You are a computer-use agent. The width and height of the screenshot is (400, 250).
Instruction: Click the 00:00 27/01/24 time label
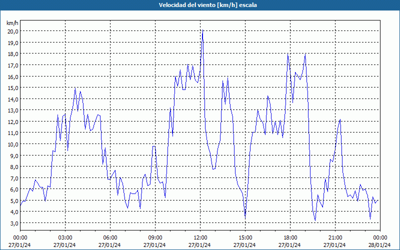click(20, 241)
